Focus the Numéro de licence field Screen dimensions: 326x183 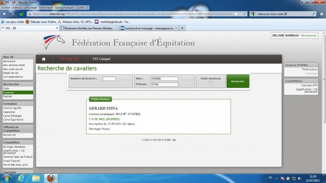pyautogui.click(x=109, y=78)
